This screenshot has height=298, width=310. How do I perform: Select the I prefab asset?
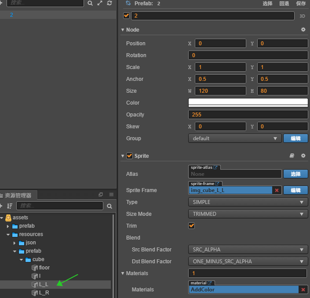click(36, 276)
